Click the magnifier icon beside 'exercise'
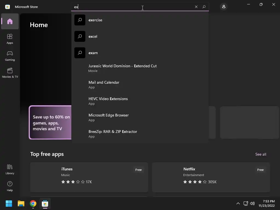The height and width of the screenshot is (210, 280). tap(80, 20)
